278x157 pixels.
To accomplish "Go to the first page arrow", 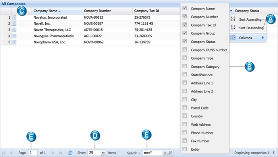I will 4,153.
